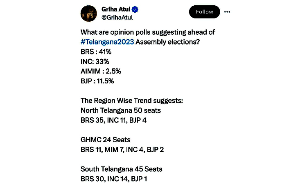Click "The Region Wise Trend suggests:" text
This screenshot has width=307, height=184.
coord(132,101)
